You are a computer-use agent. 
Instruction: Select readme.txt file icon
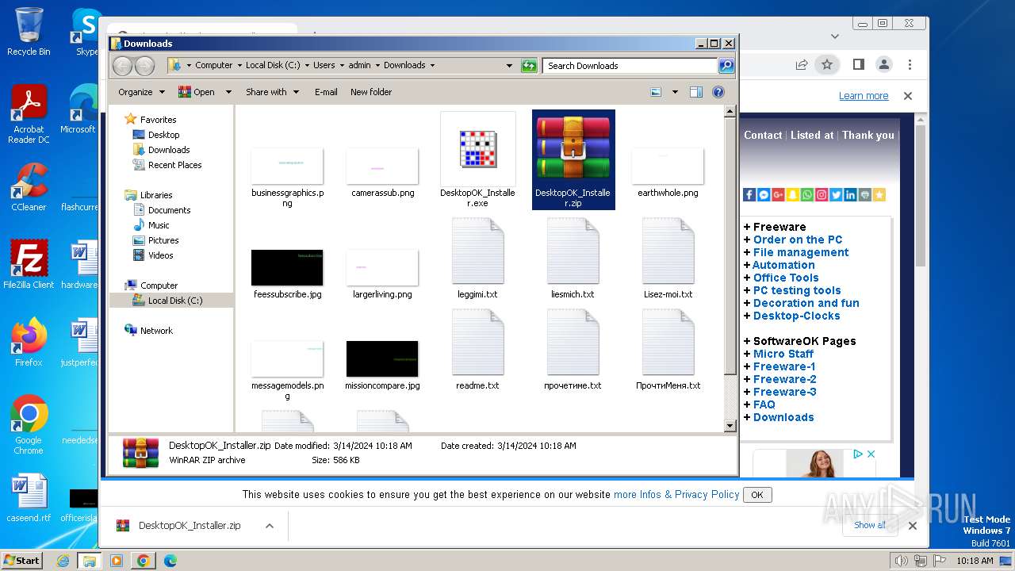[477, 343]
